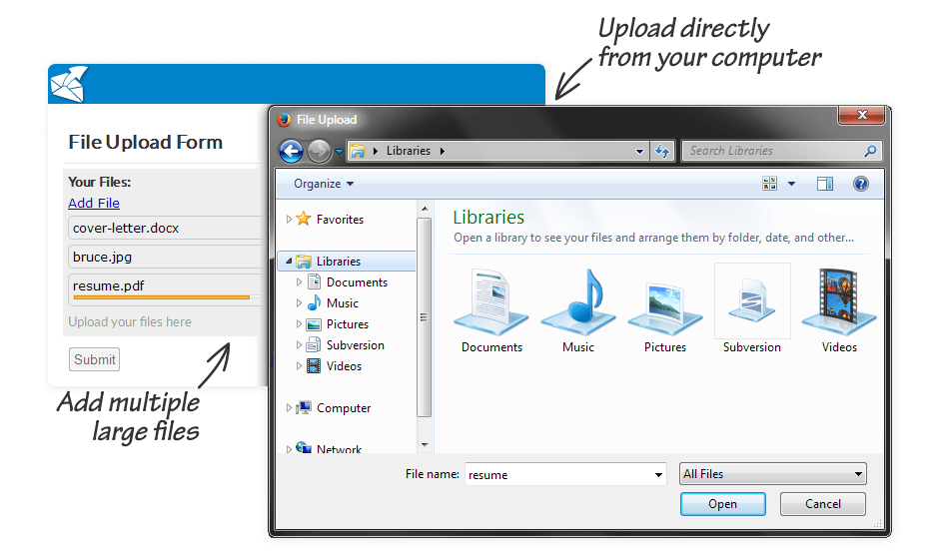Toggle the preview pane icon
Viewport: 939px width, 552px height.
pyautogui.click(x=825, y=184)
